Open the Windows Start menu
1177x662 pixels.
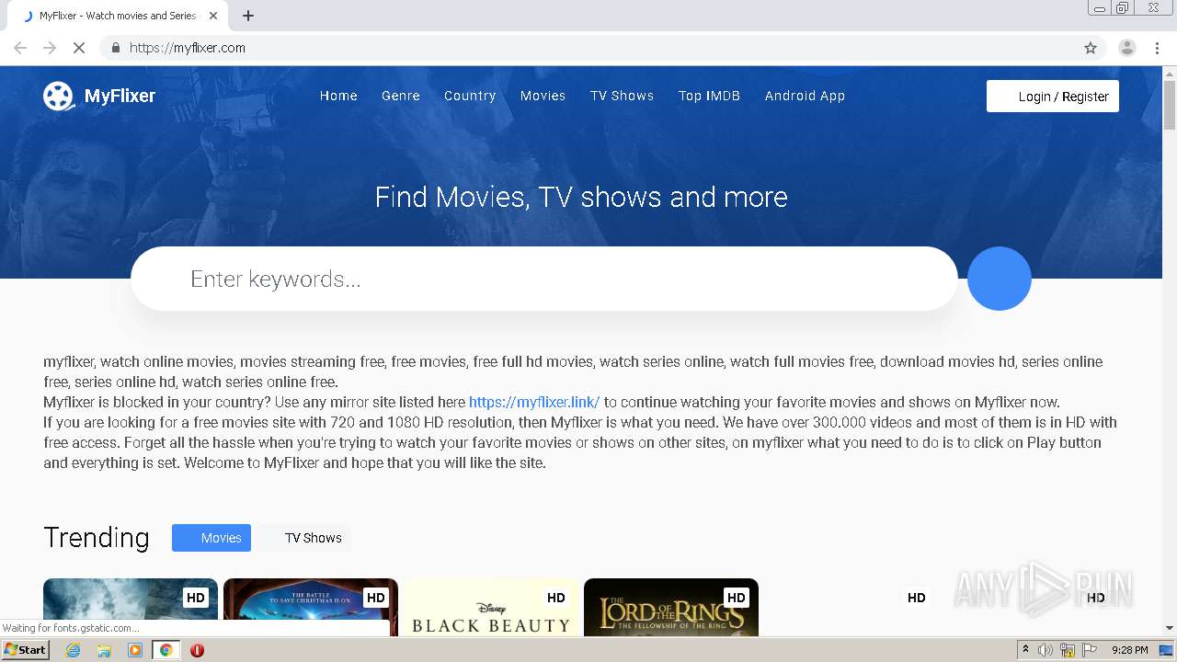(25, 650)
